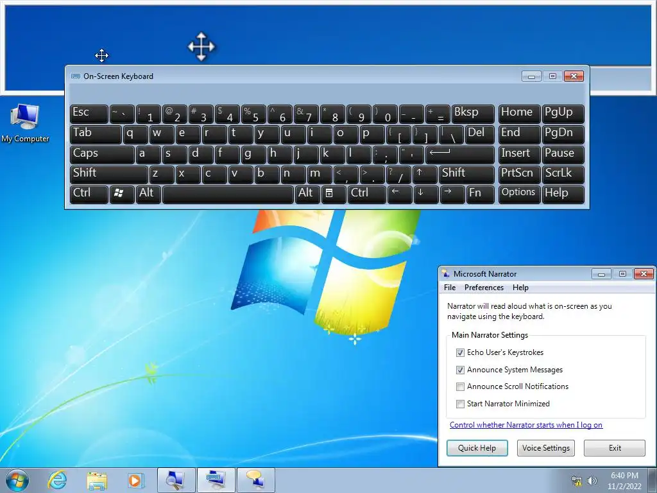This screenshot has height=493, width=657.
Task: Click the space bar key
Action: click(228, 195)
